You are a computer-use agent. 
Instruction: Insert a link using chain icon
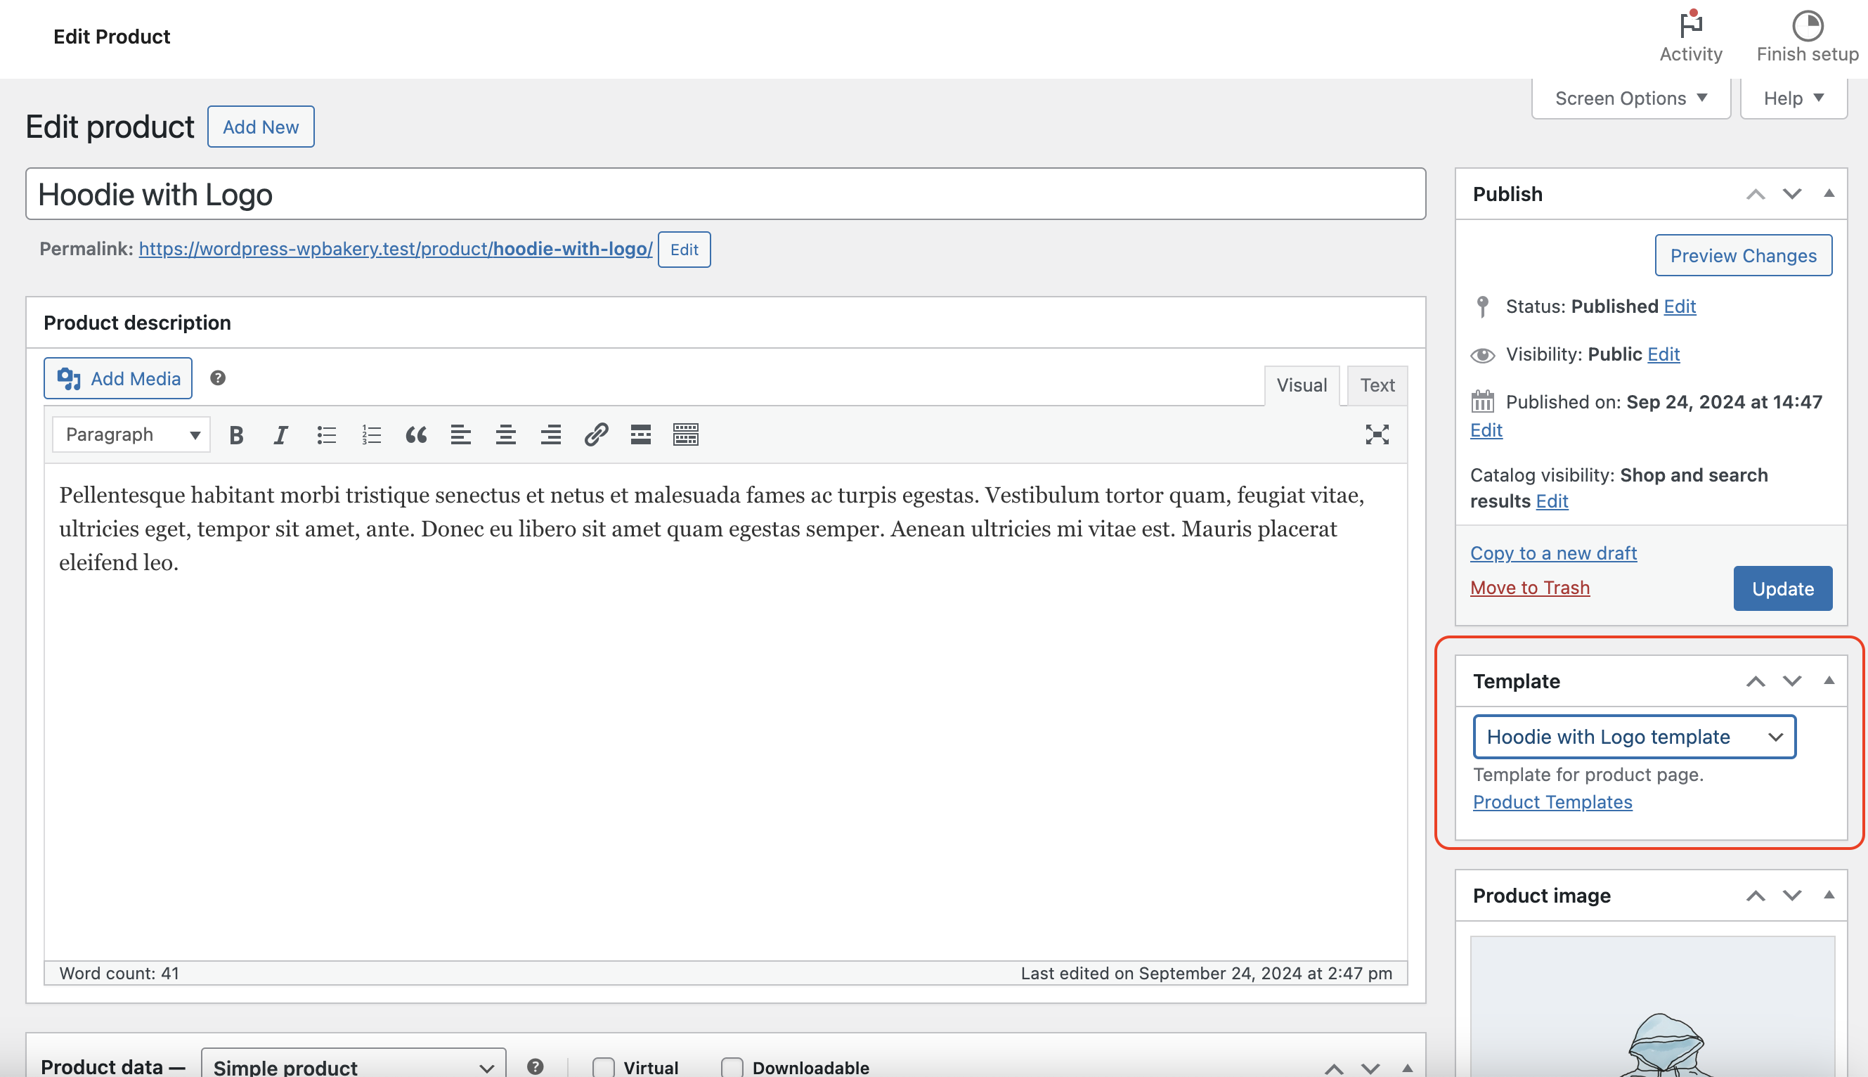pyautogui.click(x=596, y=435)
